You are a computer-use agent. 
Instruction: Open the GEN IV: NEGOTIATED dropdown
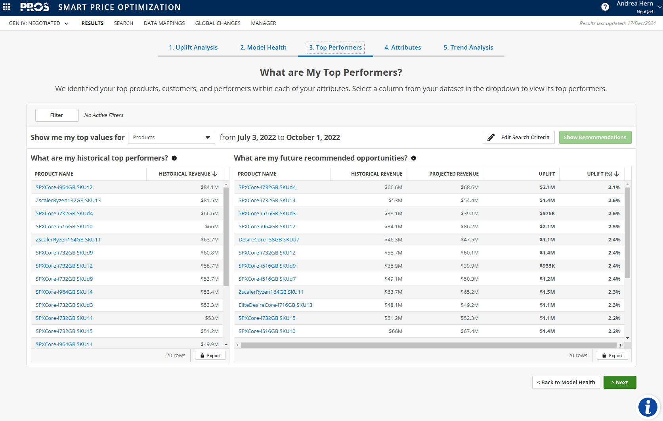(38, 23)
